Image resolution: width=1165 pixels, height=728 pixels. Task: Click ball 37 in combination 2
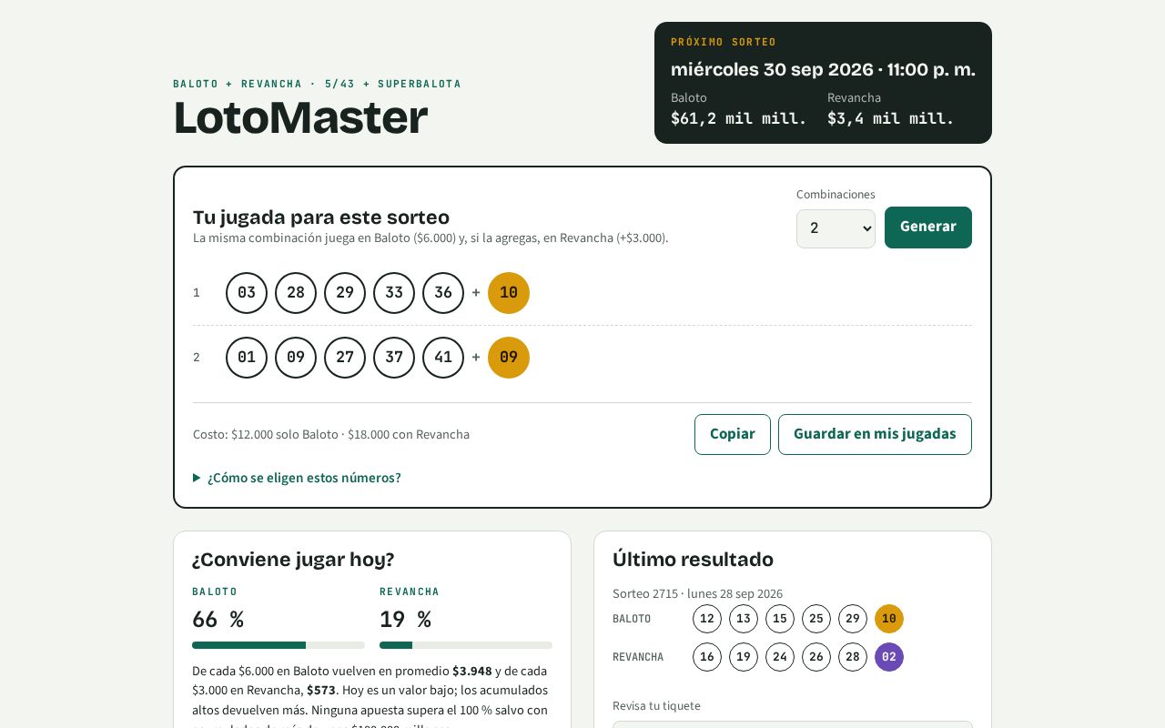tap(394, 358)
